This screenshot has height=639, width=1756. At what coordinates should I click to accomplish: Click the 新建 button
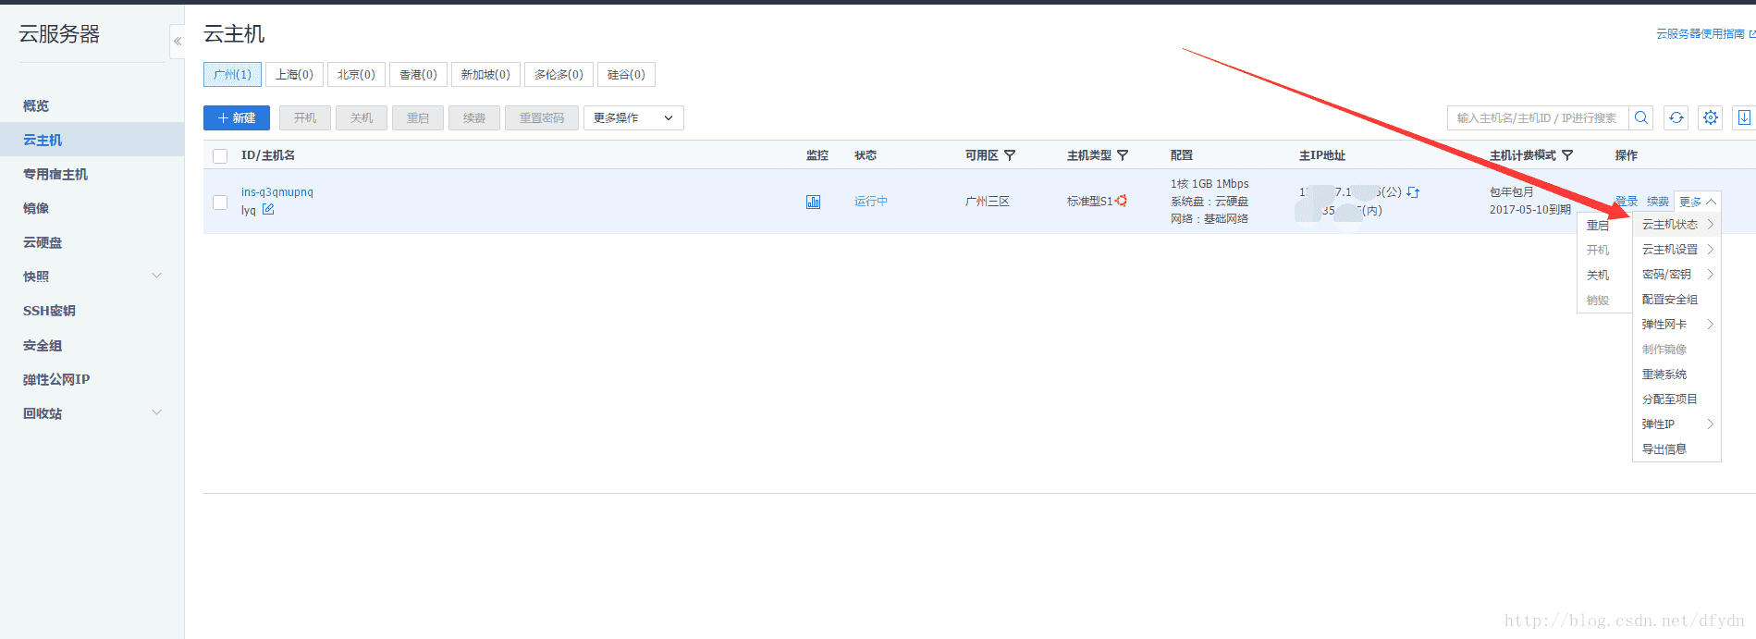(x=237, y=117)
